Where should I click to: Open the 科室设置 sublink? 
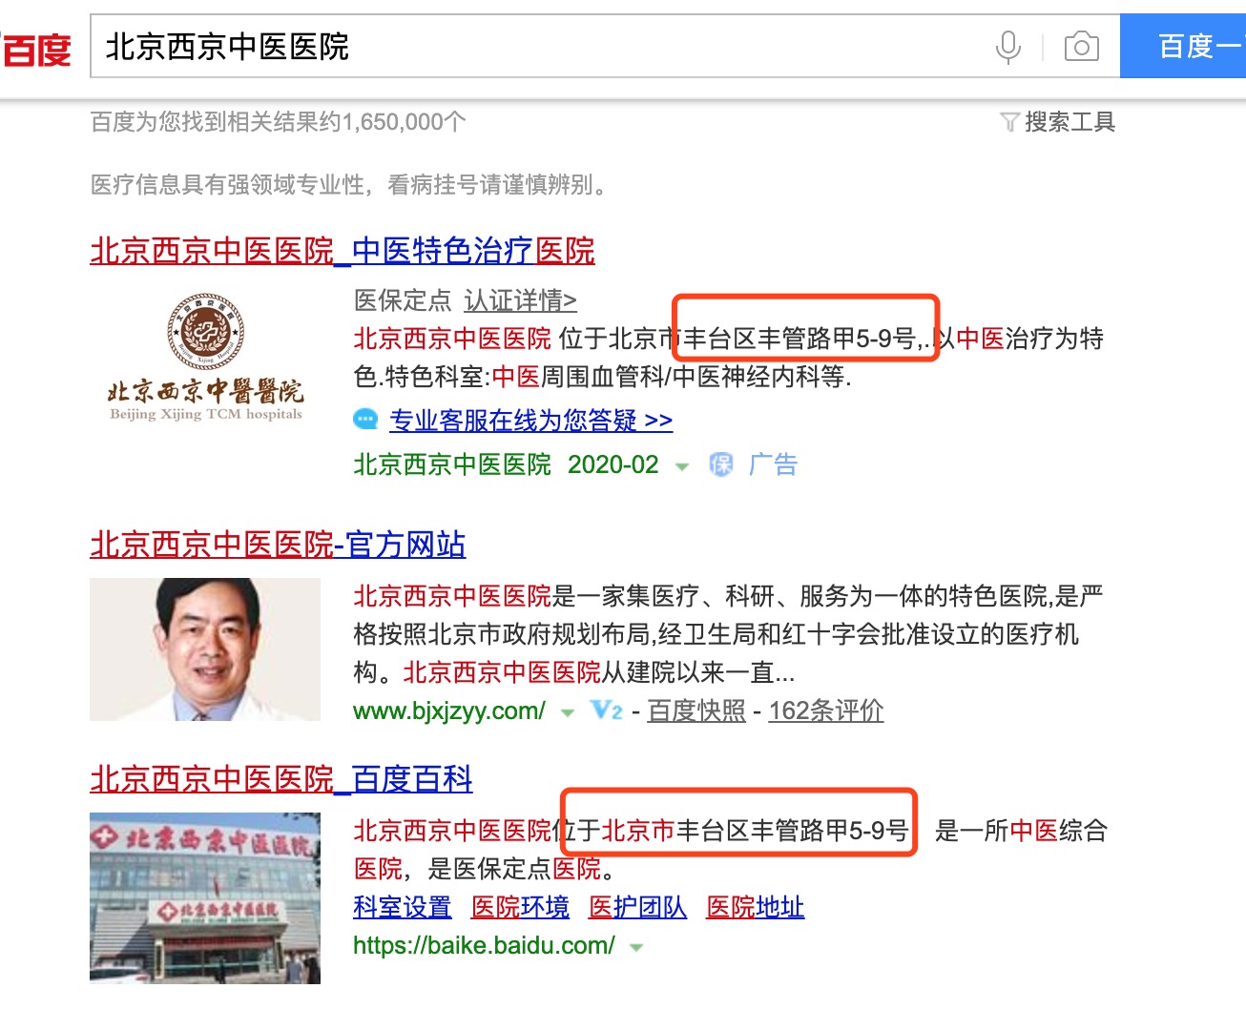[x=402, y=907]
